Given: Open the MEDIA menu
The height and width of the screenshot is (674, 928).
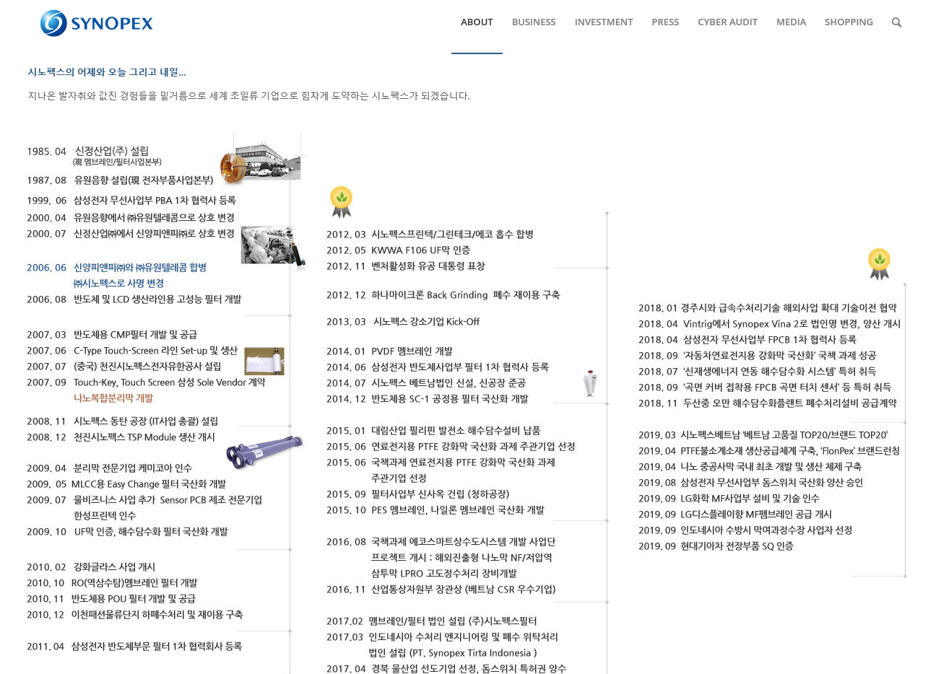Looking at the screenshot, I should coord(791,22).
